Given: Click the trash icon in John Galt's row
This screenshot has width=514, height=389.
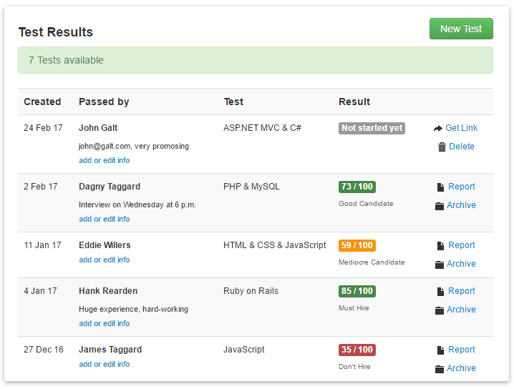Looking at the screenshot, I should pyautogui.click(x=442, y=147).
